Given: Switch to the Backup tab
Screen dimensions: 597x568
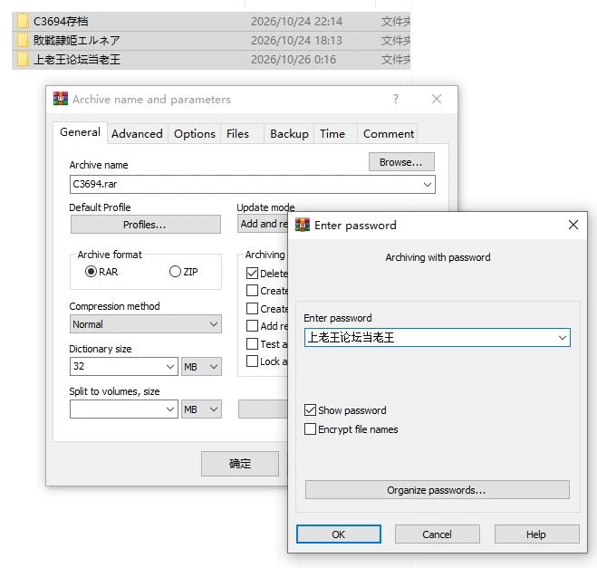Looking at the screenshot, I should 289,134.
